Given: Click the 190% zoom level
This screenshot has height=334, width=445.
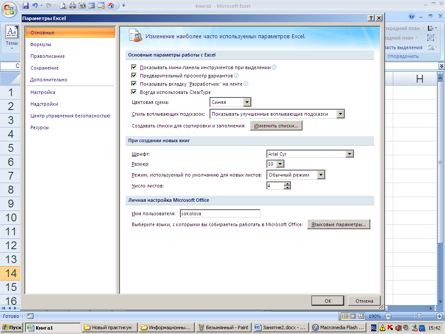Looking at the screenshot, I should coord(375,316).
